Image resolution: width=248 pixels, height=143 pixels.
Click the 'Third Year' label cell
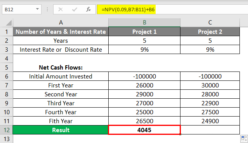click(61, 103)
